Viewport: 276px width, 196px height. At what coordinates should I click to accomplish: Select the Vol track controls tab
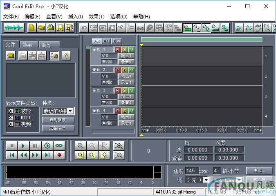(96, 41)
